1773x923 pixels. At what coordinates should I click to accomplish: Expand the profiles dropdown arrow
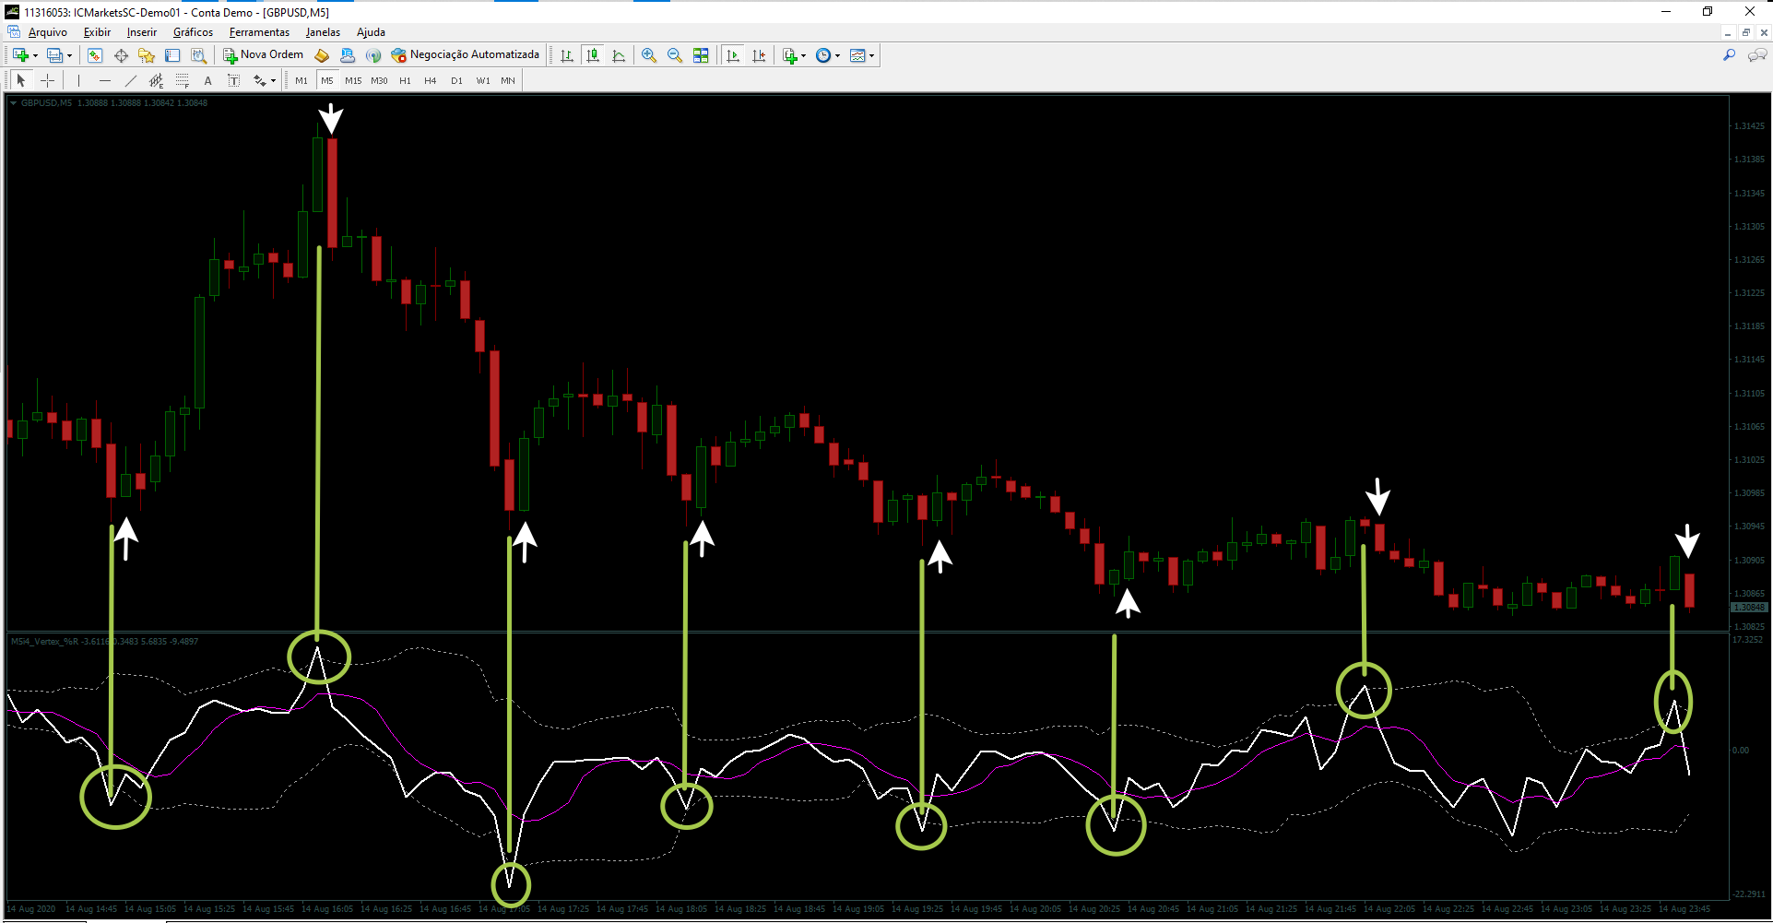(69, 55)
